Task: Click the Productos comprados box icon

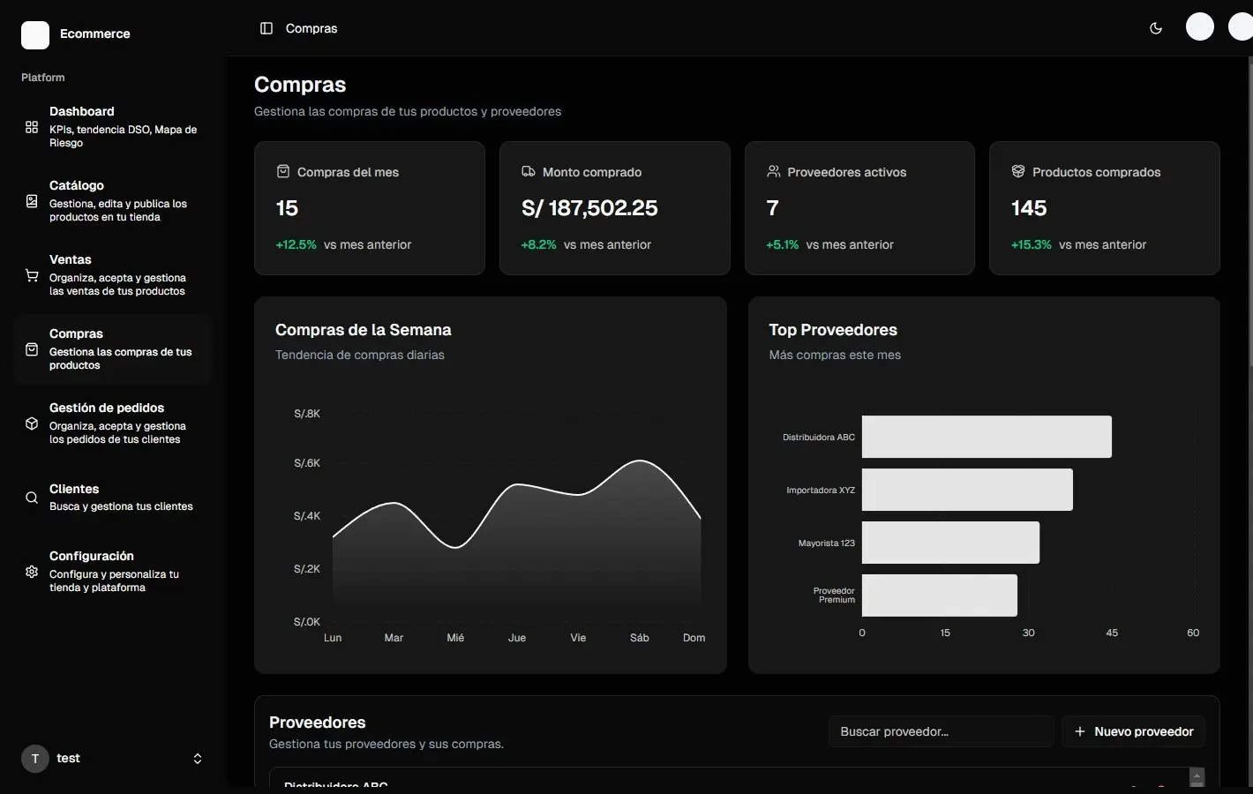Action: 1018,171
